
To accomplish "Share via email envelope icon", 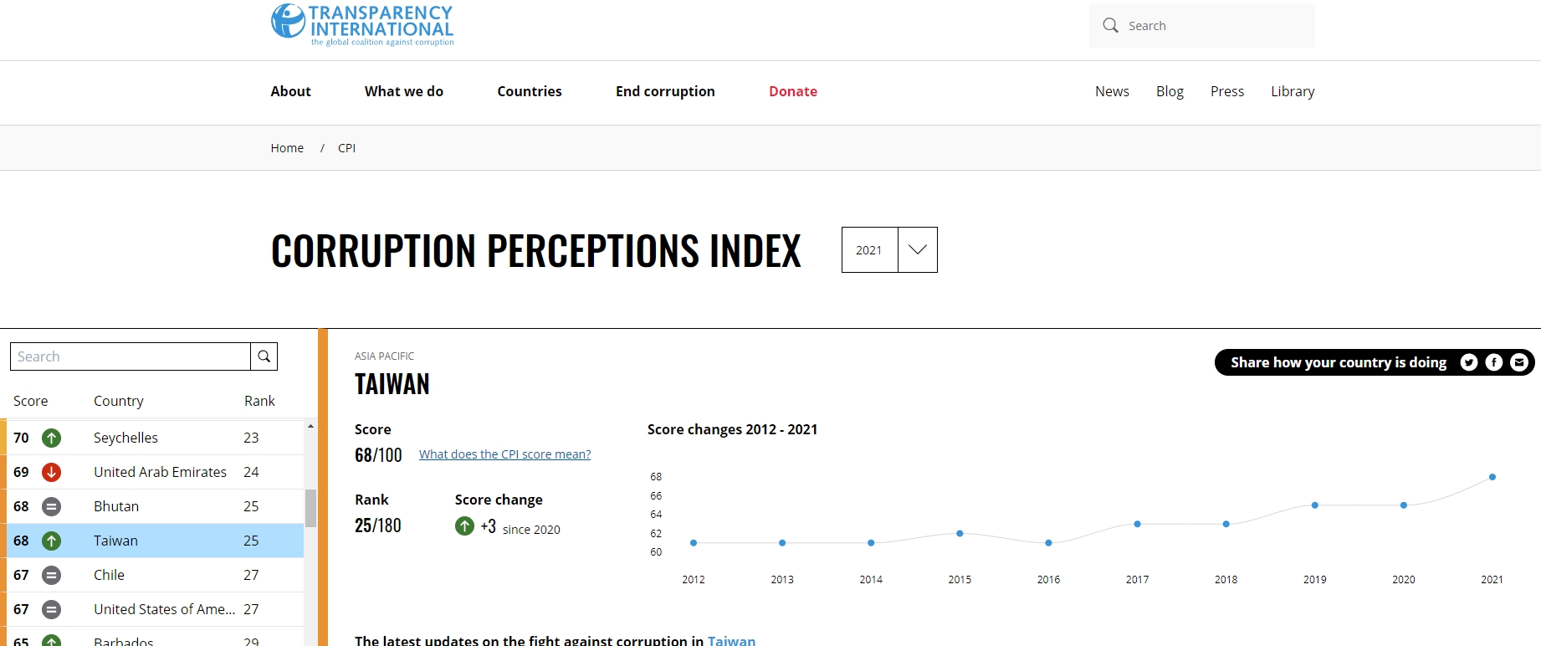I will 1519,362.
